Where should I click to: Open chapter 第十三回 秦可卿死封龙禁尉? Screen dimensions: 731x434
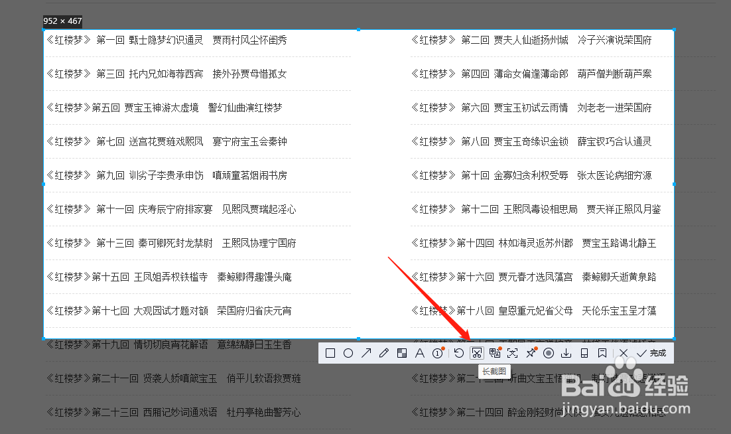tap(171, 243)
